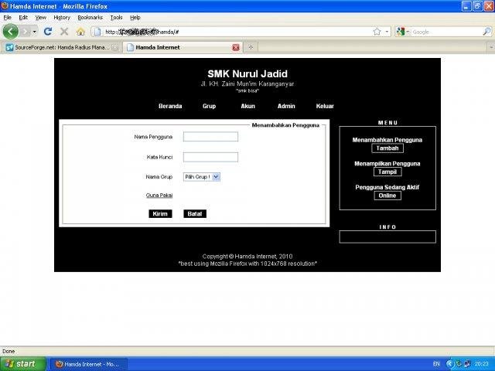
Task: Close the Hamda Internet tab
Action: pos(236,47)
